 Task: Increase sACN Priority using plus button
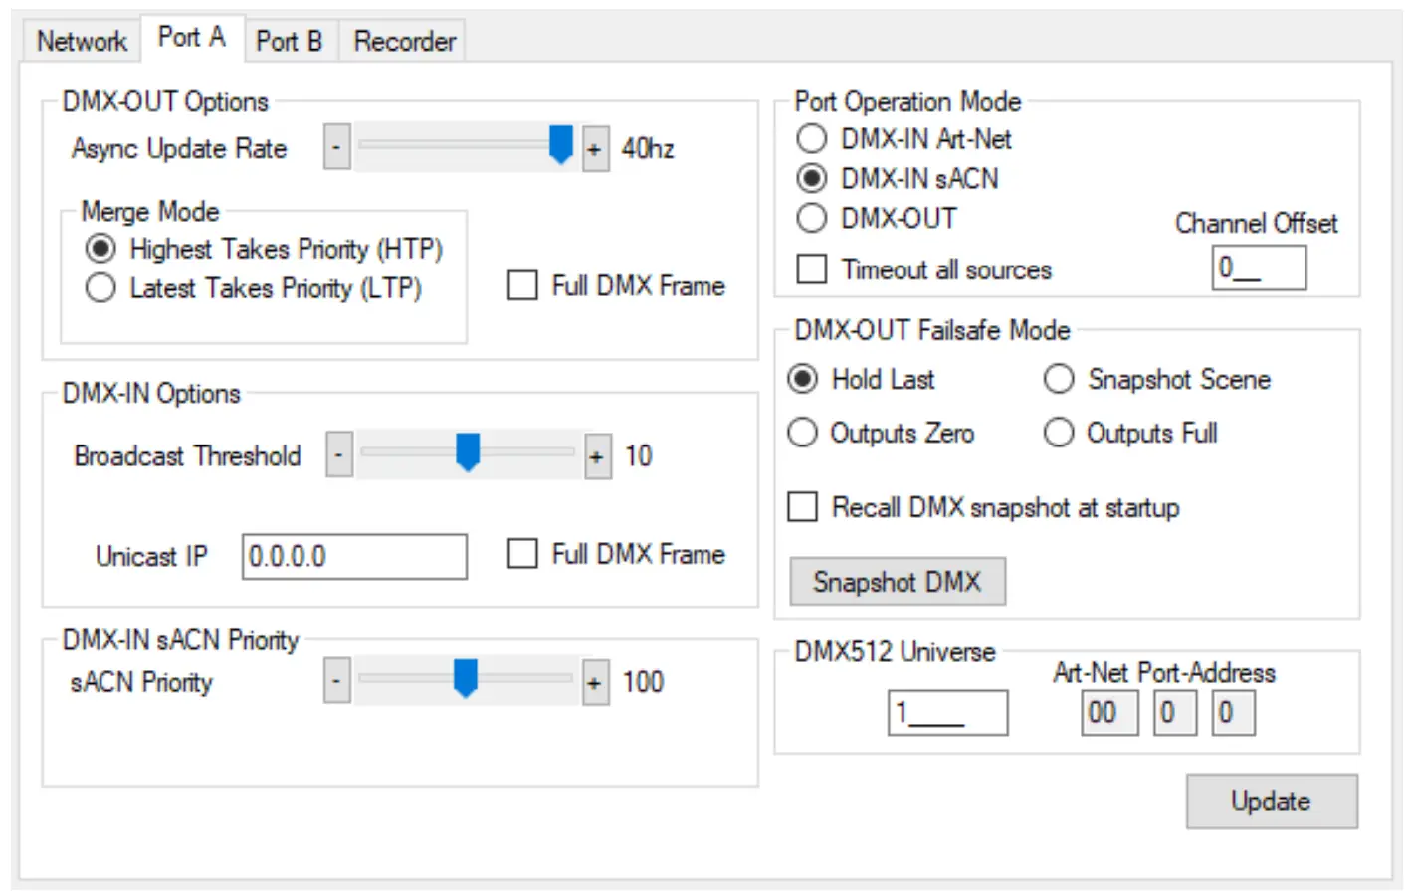click(595, 683)
